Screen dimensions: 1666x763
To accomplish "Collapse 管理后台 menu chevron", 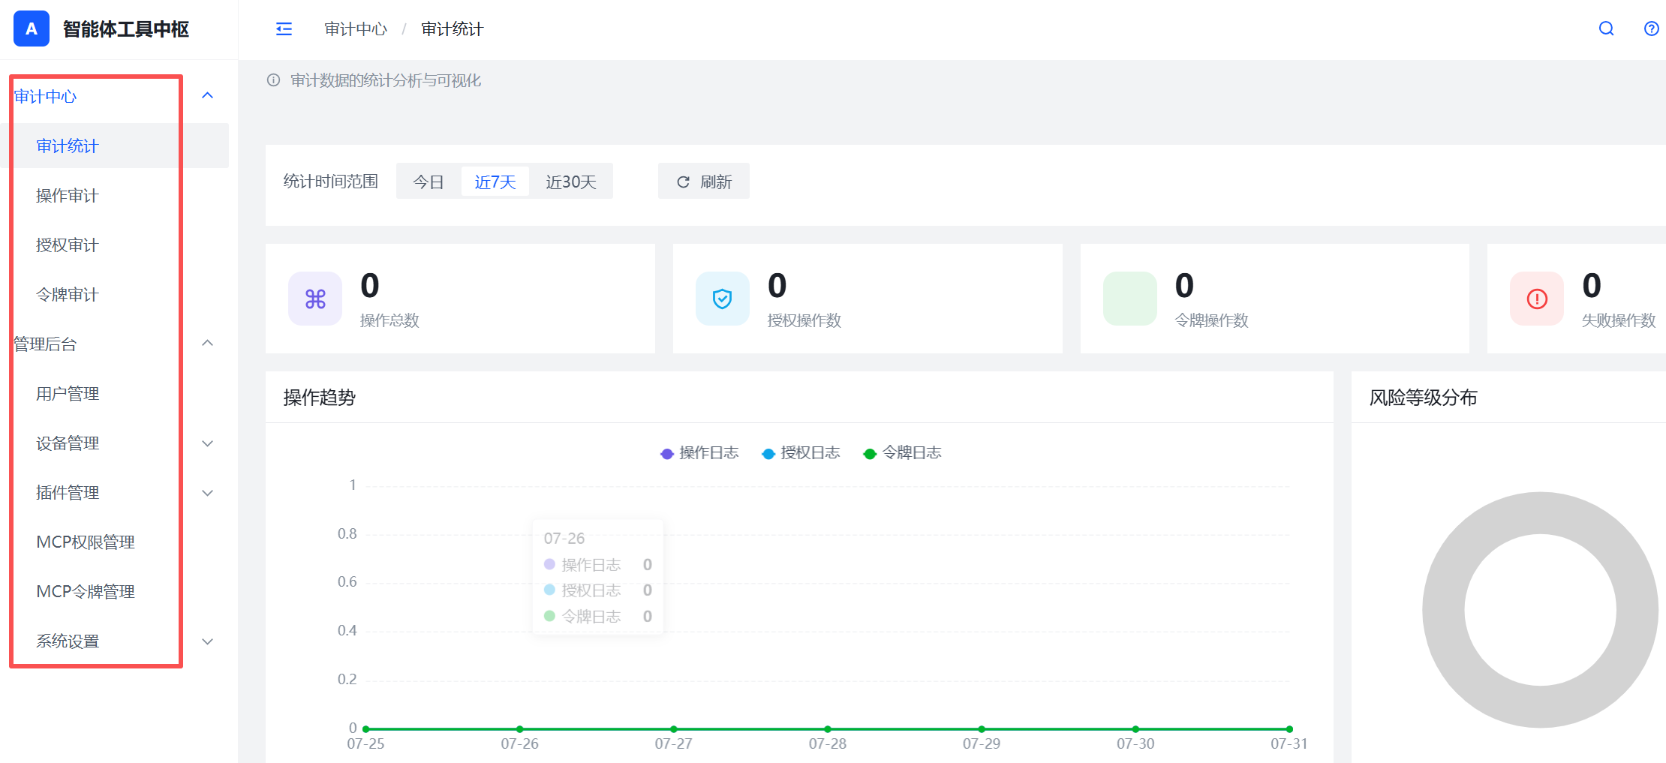I will point(208,343).
